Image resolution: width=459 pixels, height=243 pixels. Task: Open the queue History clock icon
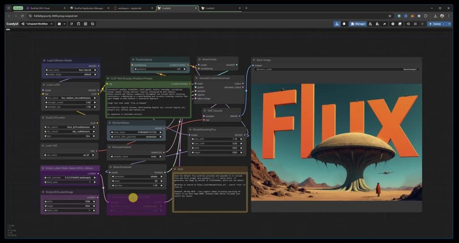click(x=408, y=24)
